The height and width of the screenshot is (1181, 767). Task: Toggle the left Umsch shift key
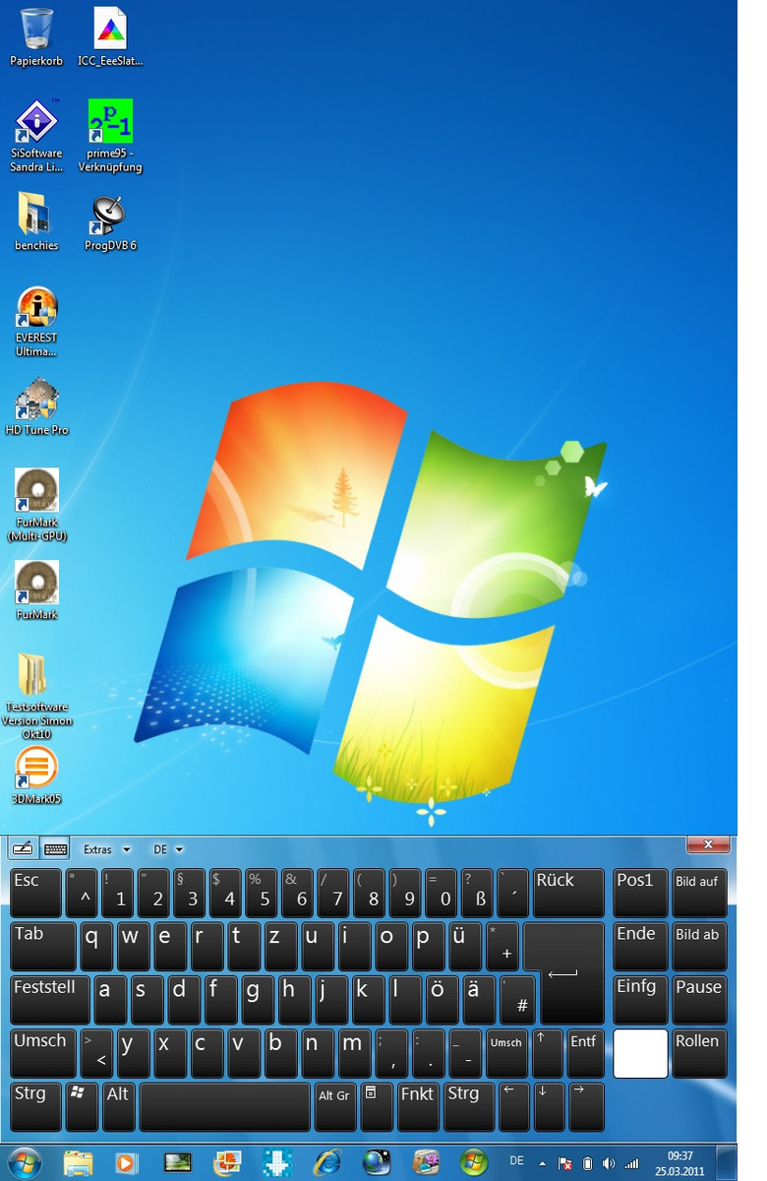click(43, 1053)
